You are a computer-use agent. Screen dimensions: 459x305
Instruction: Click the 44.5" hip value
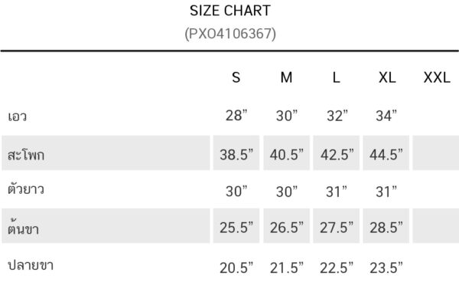click(x=386, y=154)
